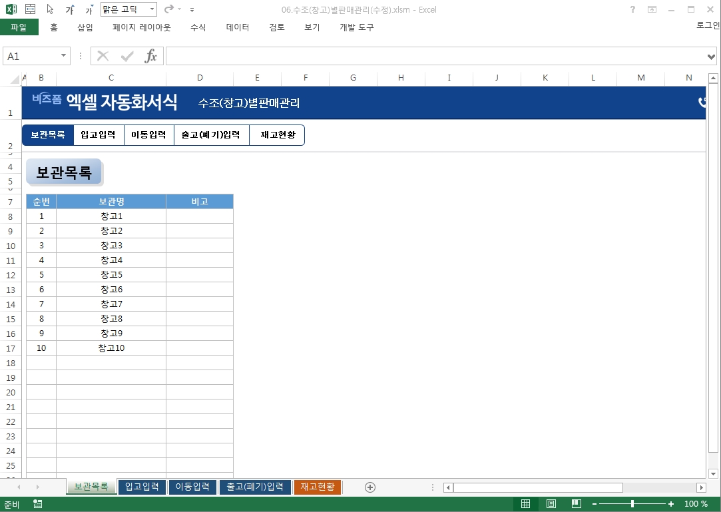Click into the formula bar input
This screenshot has height=512, width=721.
[x=436, y=56]
